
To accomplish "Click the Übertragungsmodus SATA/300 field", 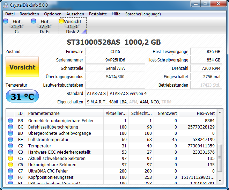I will 115,77.
